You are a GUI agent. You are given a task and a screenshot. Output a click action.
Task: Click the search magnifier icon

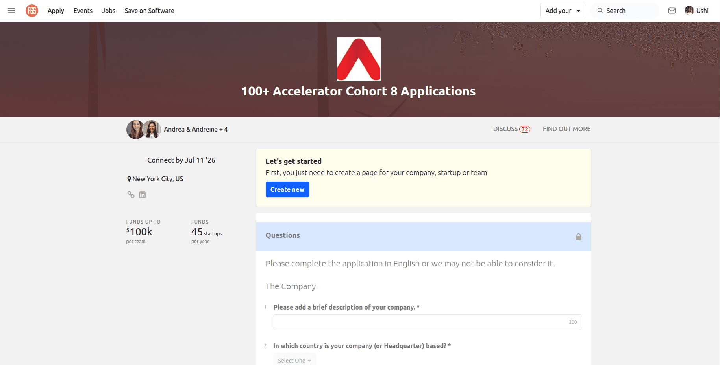tap(600, 11)
